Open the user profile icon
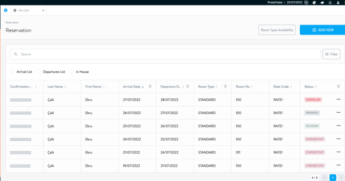The image size is (345, 181). (x=338, y=3)
